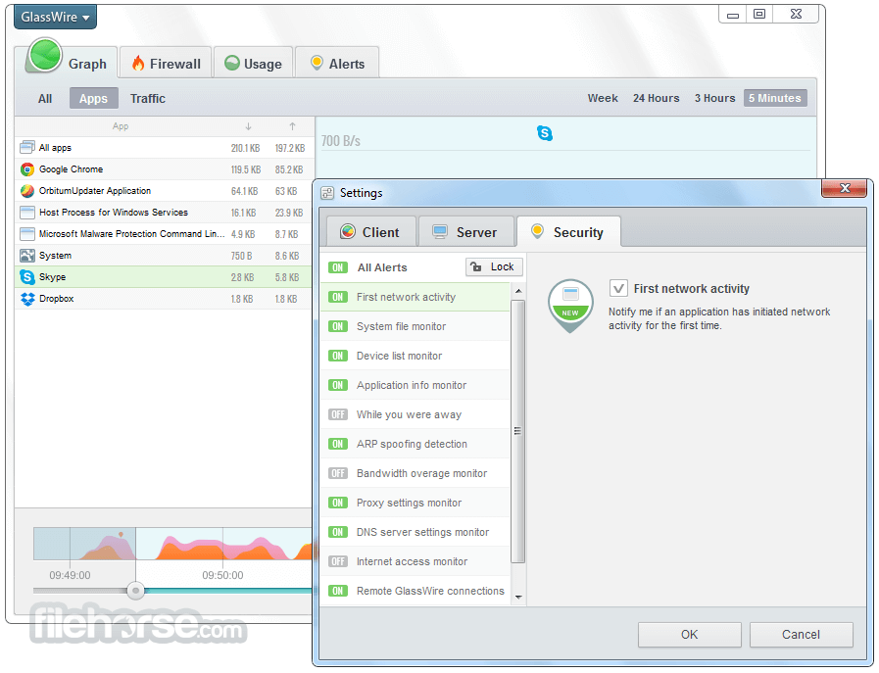This screenshot has width=879, height=673.
Task: Toggle Application info monitor switch
Action: tap(338, 385)
